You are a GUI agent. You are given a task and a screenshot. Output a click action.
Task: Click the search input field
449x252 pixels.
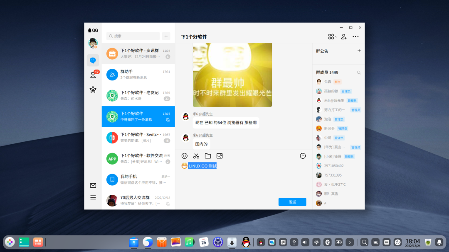click(133, 36)
